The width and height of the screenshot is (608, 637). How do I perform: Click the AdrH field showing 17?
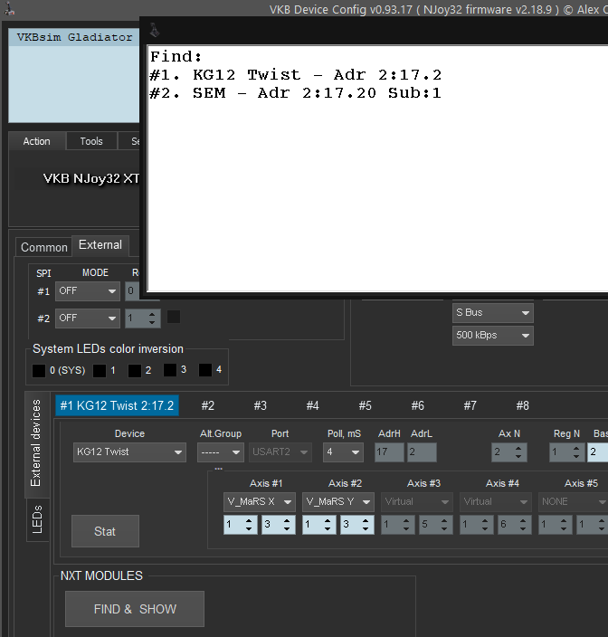click(389, 452)
